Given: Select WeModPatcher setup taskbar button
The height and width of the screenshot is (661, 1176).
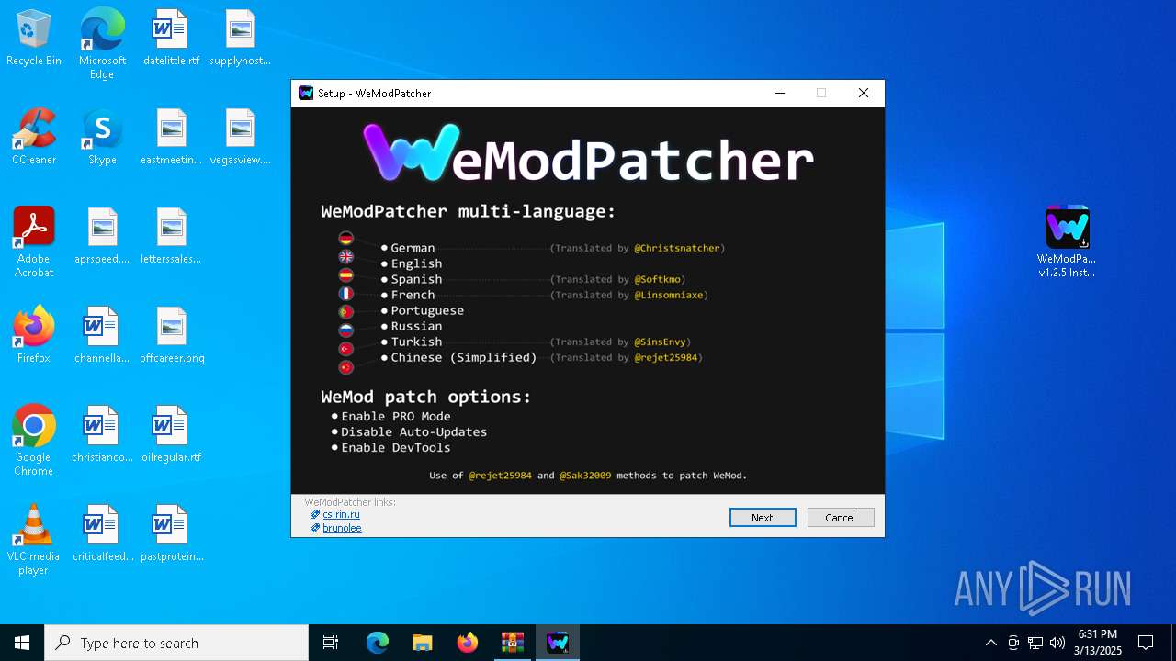Looking at the screenshot, I should click(x=558, y=643).
